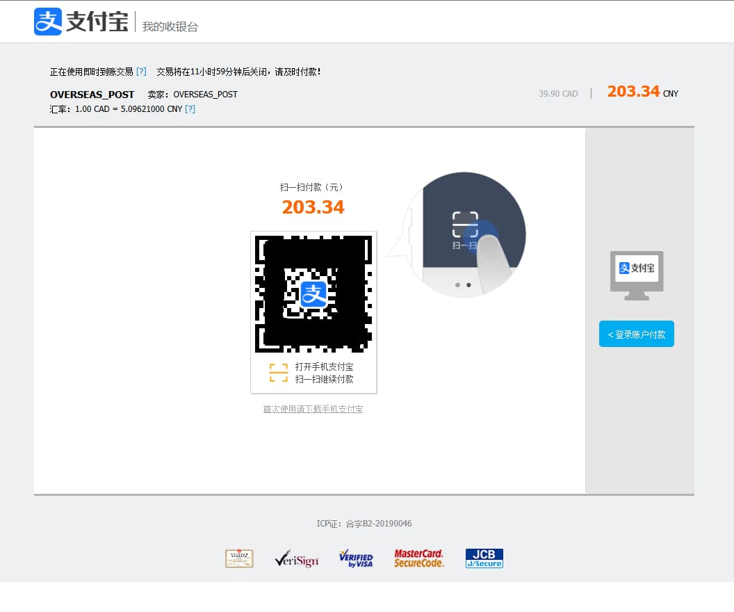Screen dimensions: 734x612
Task: Open the help [?] next to exchange rate
Action: (x=190, y=109)
